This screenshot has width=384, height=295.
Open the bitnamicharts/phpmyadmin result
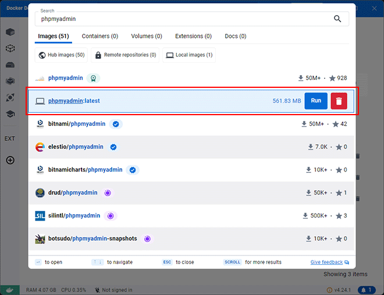[x=85, y=170]
